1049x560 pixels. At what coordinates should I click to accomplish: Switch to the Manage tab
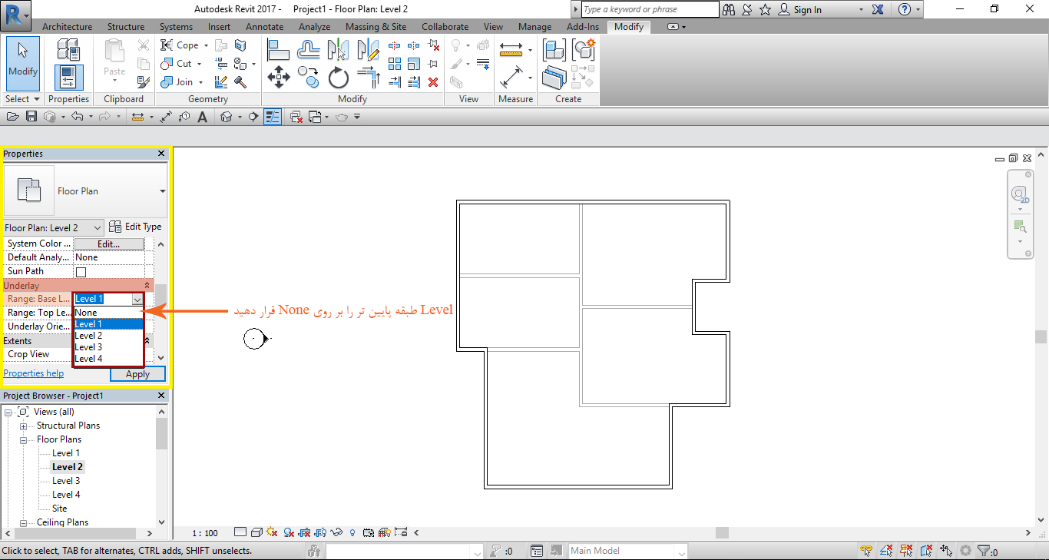[x=534, y=27]
